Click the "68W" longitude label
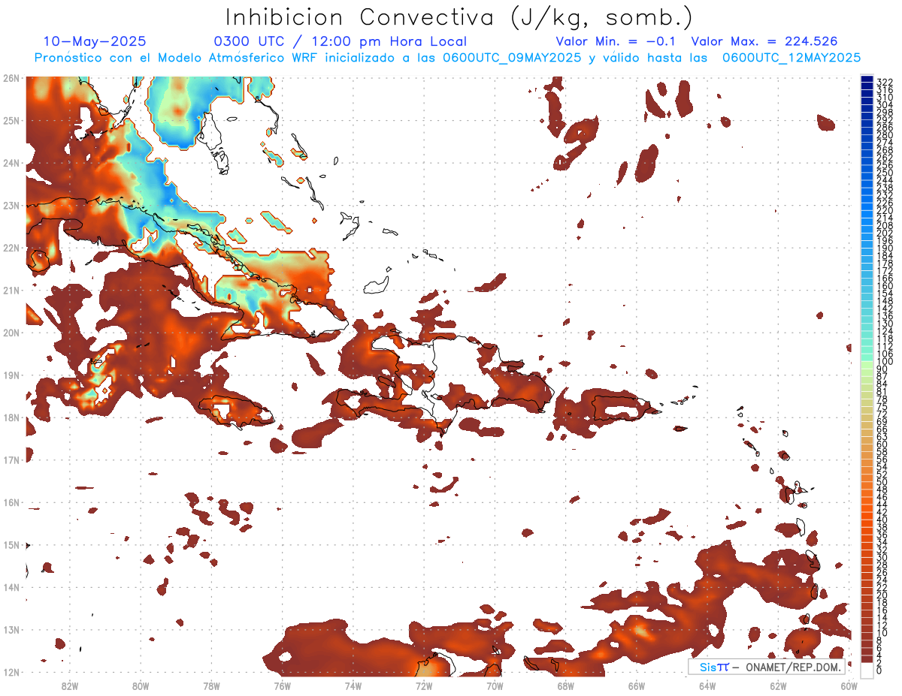The width and height of the screenshot is (902, 696). pos(565,685)
